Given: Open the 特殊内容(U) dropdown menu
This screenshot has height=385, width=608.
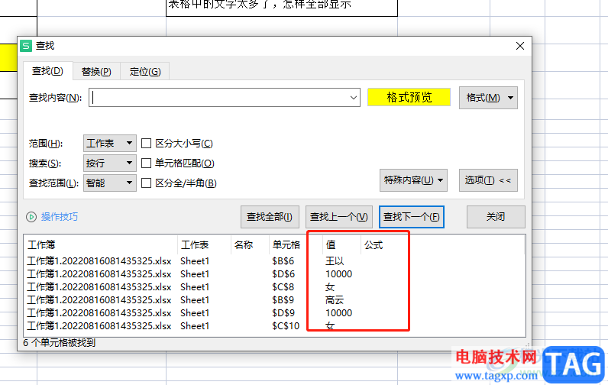Looking at the screenshot, I should point(413,180).
